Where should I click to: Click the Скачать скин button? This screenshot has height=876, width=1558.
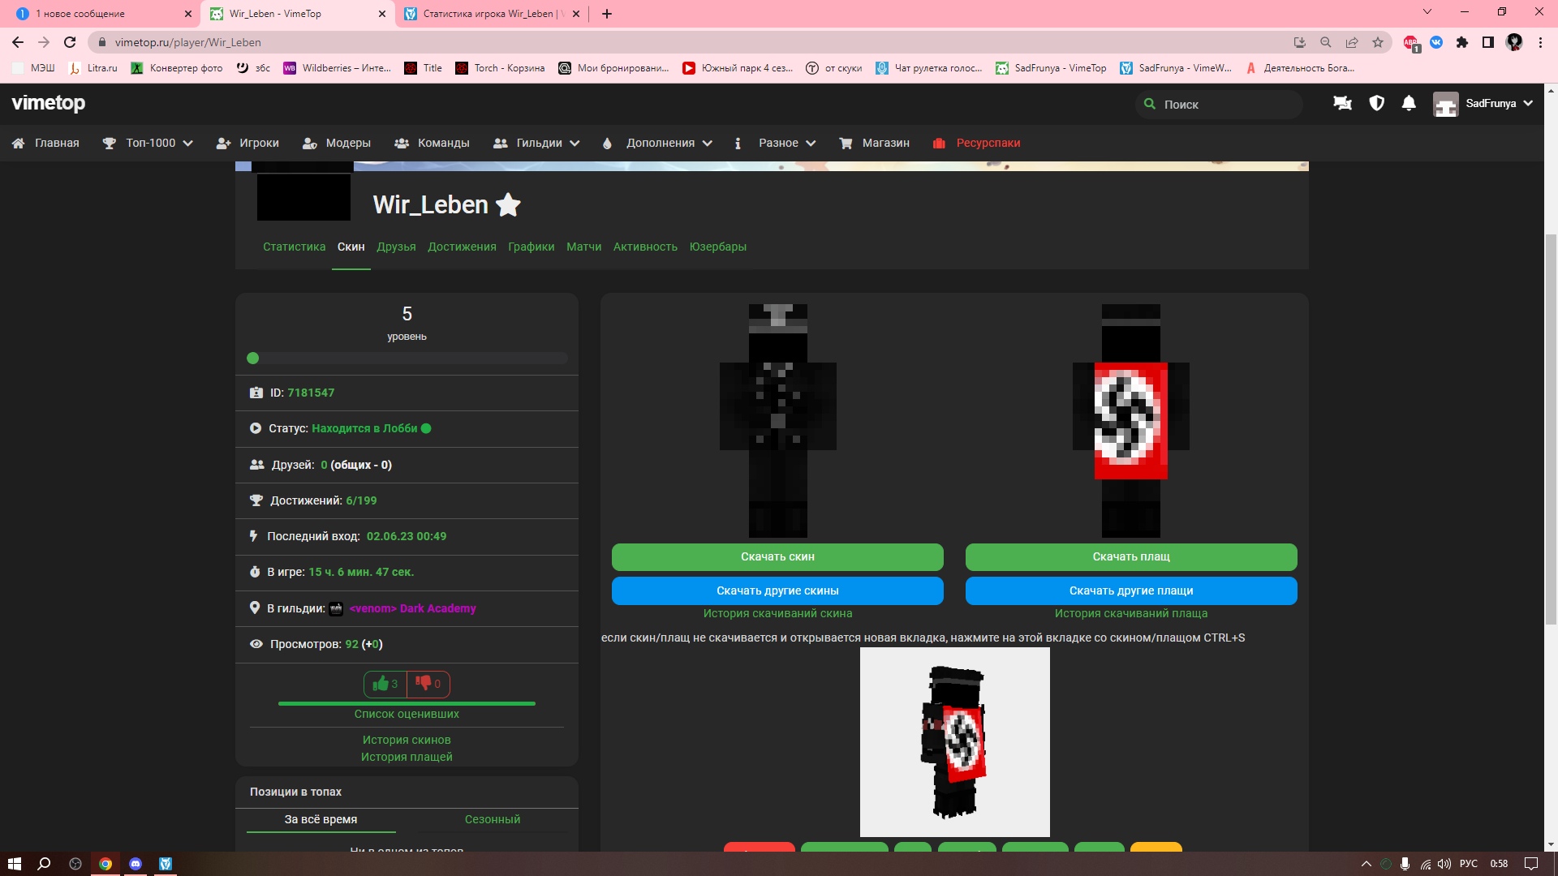click(777, 556)
